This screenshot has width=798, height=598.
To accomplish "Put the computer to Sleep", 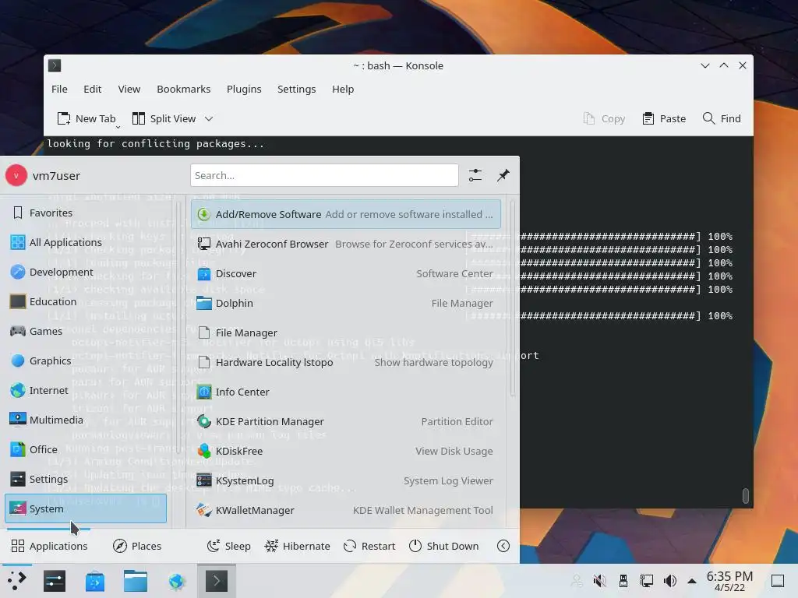I will point(229,546).
